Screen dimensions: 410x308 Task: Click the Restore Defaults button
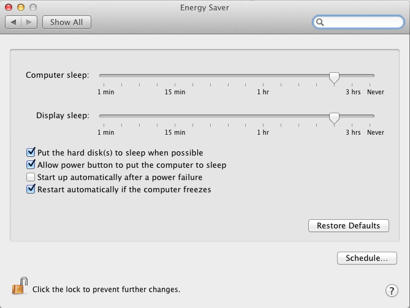coord(349,225)
